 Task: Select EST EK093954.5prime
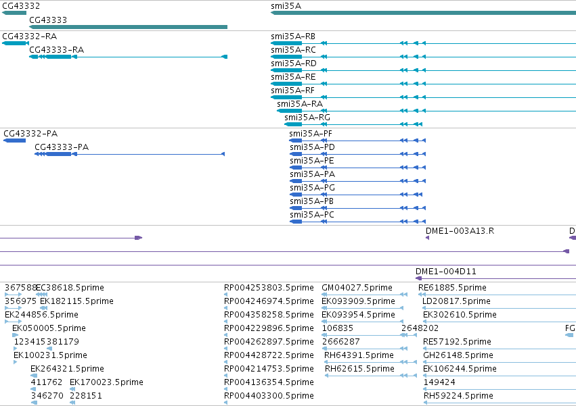[358, 315]
